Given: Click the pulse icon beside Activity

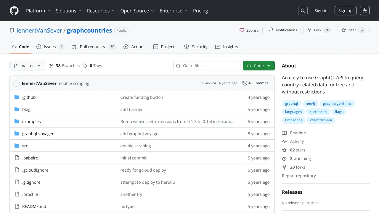Looking at the screenshot, I should click(x=284, y=141).
